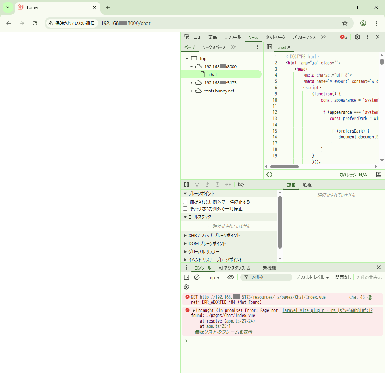The width and height of the screenshot is (385, 373).
Task: Click the step over next function icon
Action: point(197,184)
